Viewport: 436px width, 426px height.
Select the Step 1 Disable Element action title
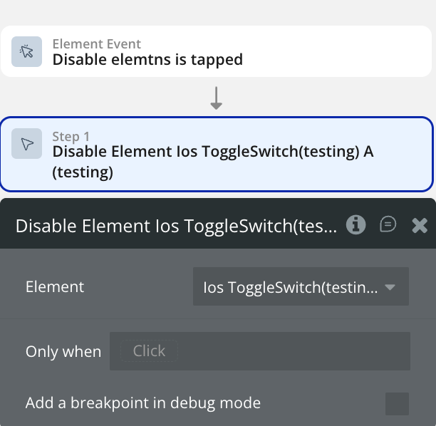213,151
